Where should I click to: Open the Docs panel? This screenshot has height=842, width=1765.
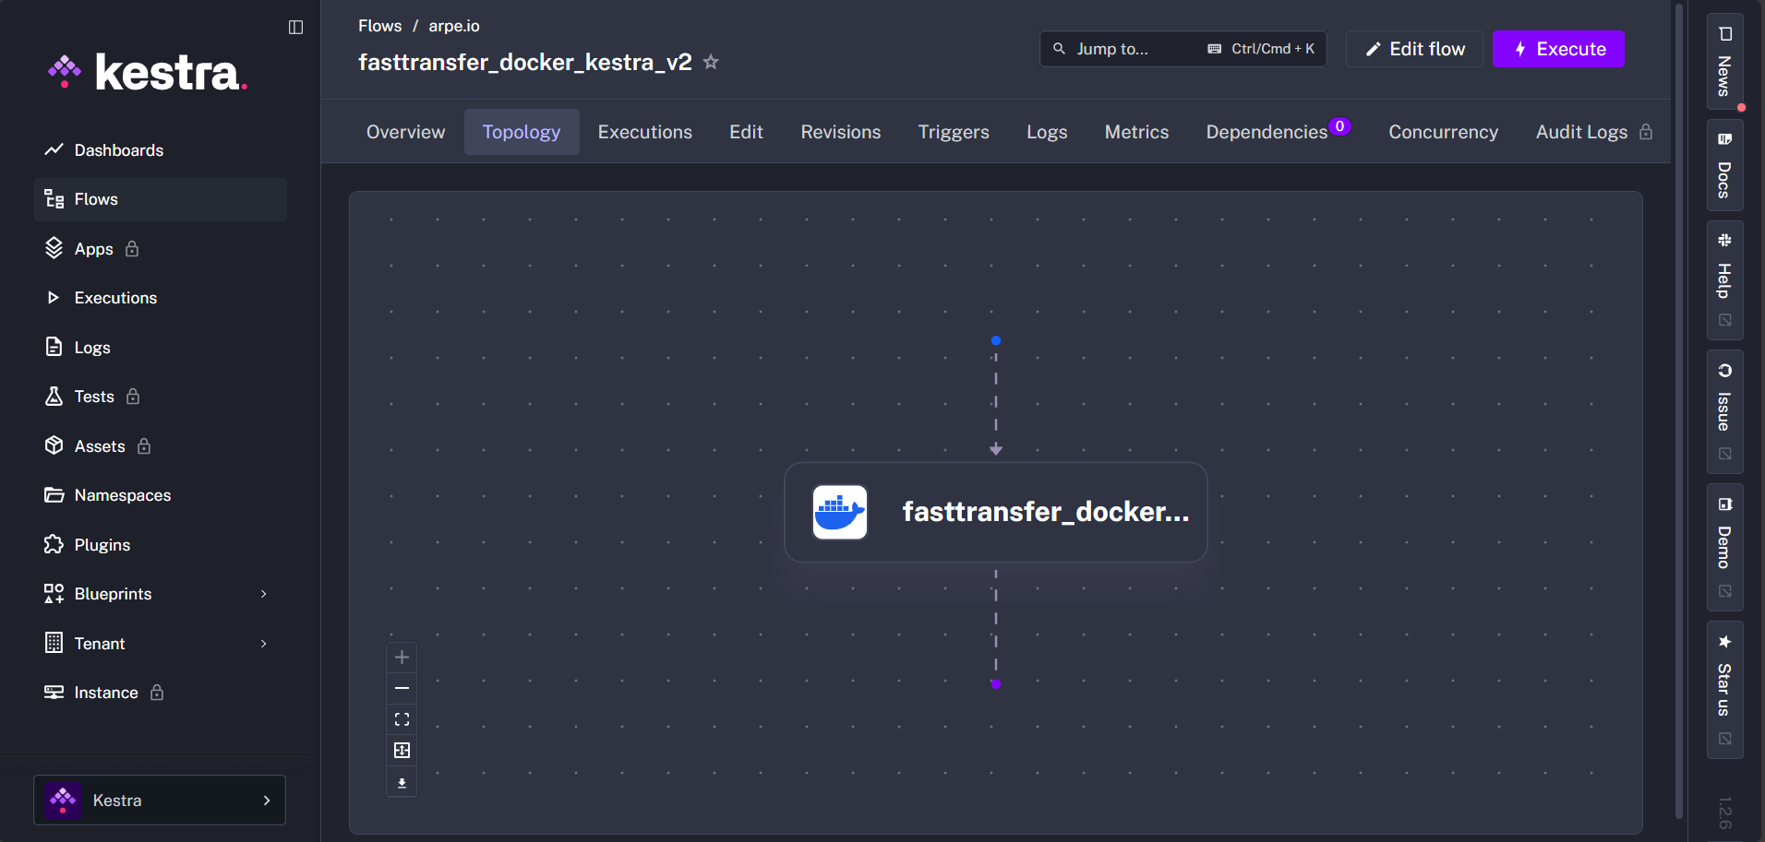[1724, 166]
